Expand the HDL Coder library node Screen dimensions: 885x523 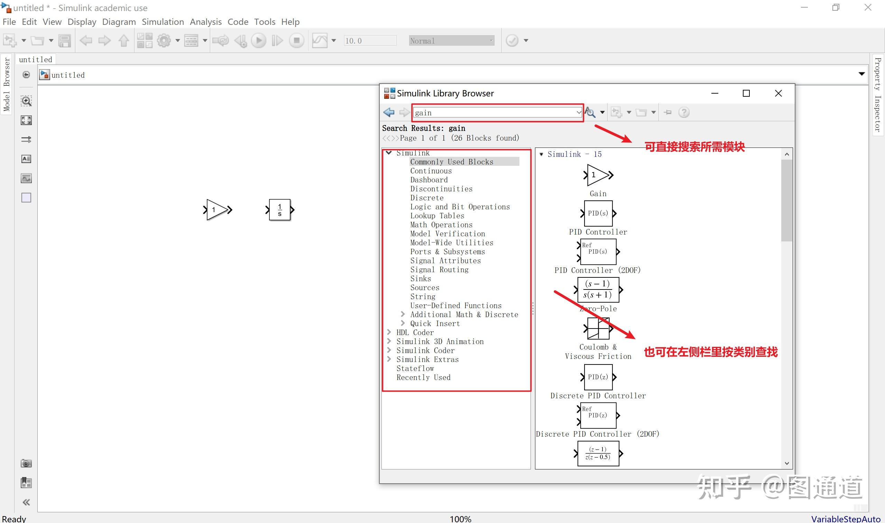(x=389, y=332)
